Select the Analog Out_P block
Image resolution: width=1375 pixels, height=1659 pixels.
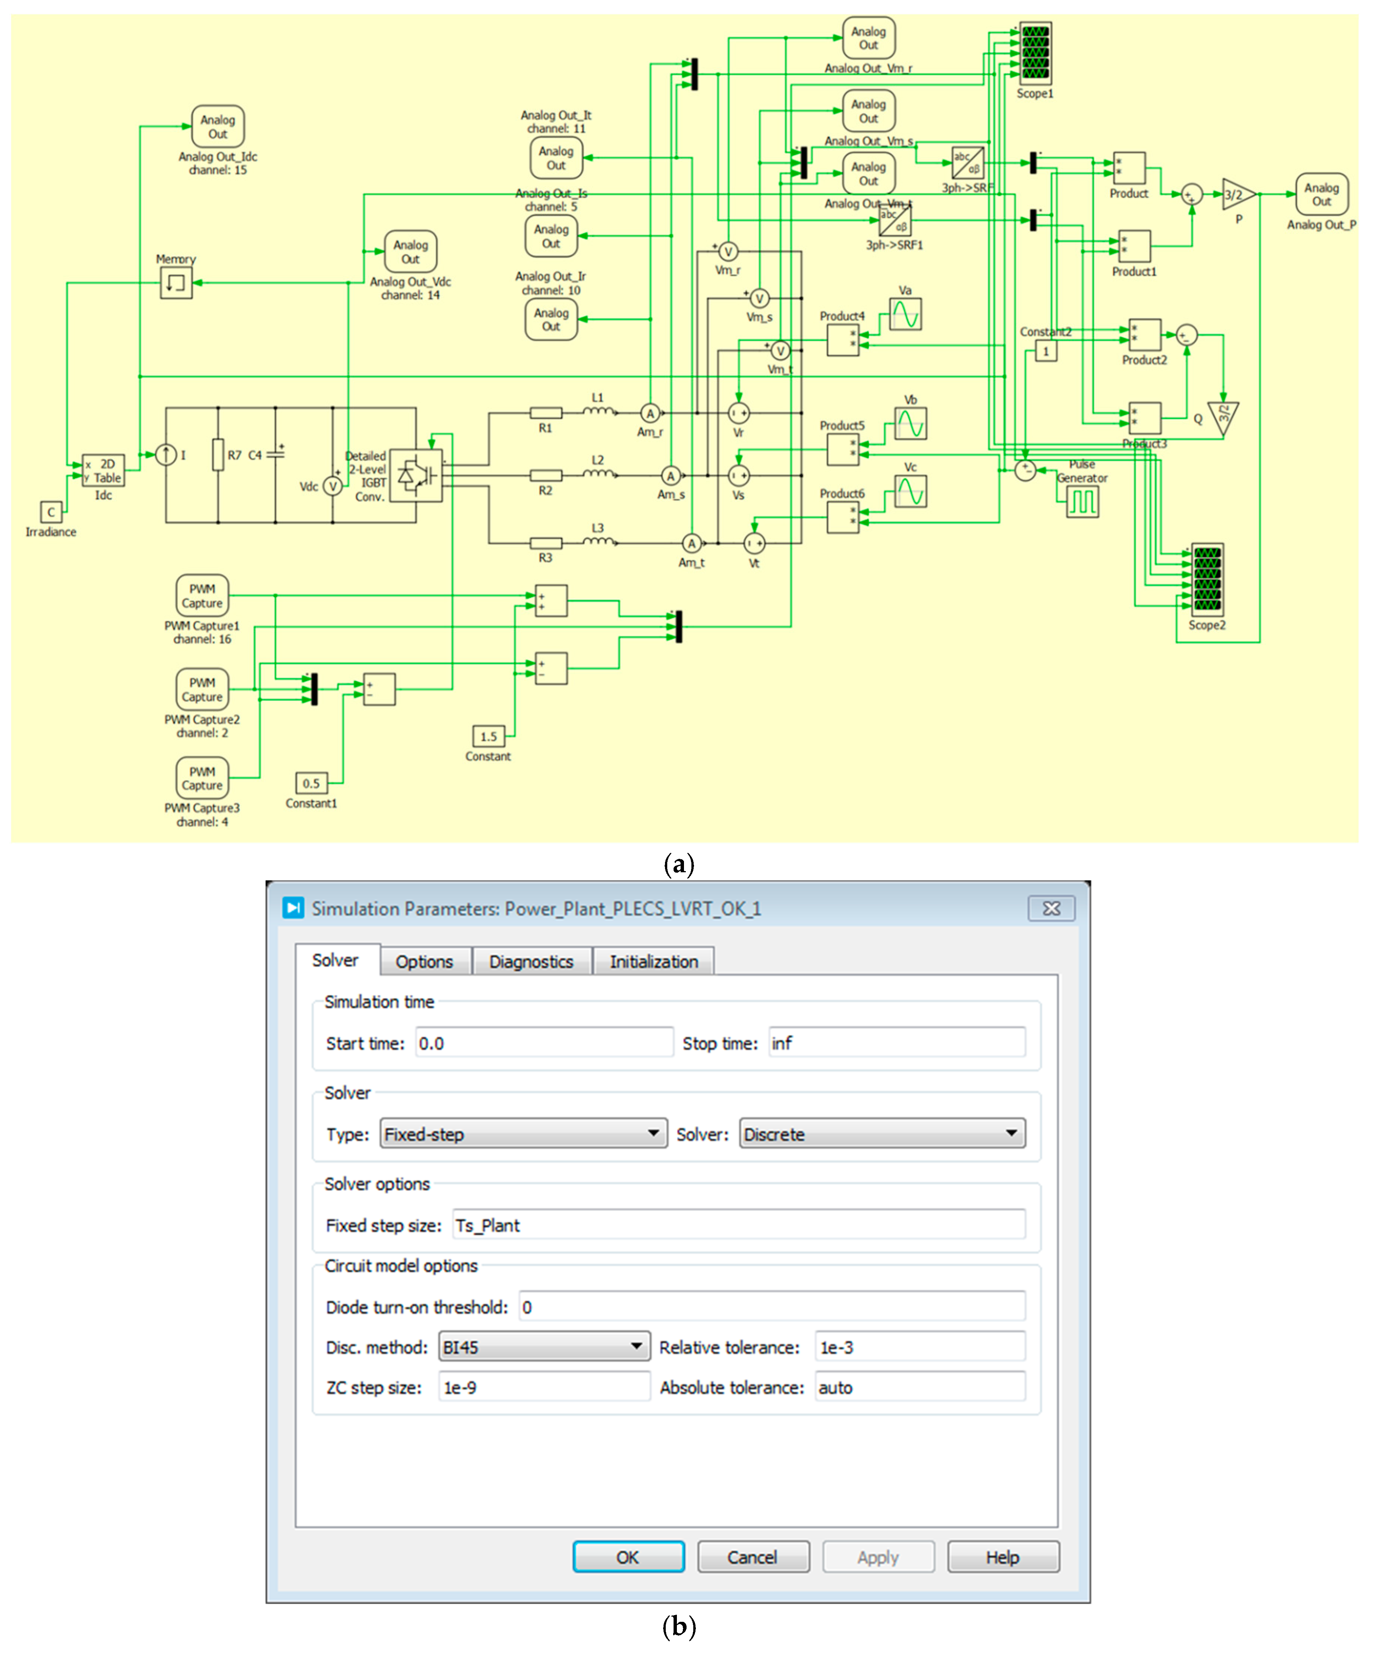tap(1321, 194)
